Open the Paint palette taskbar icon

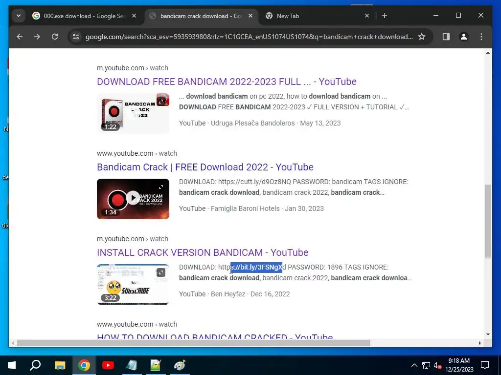point(180,365)
